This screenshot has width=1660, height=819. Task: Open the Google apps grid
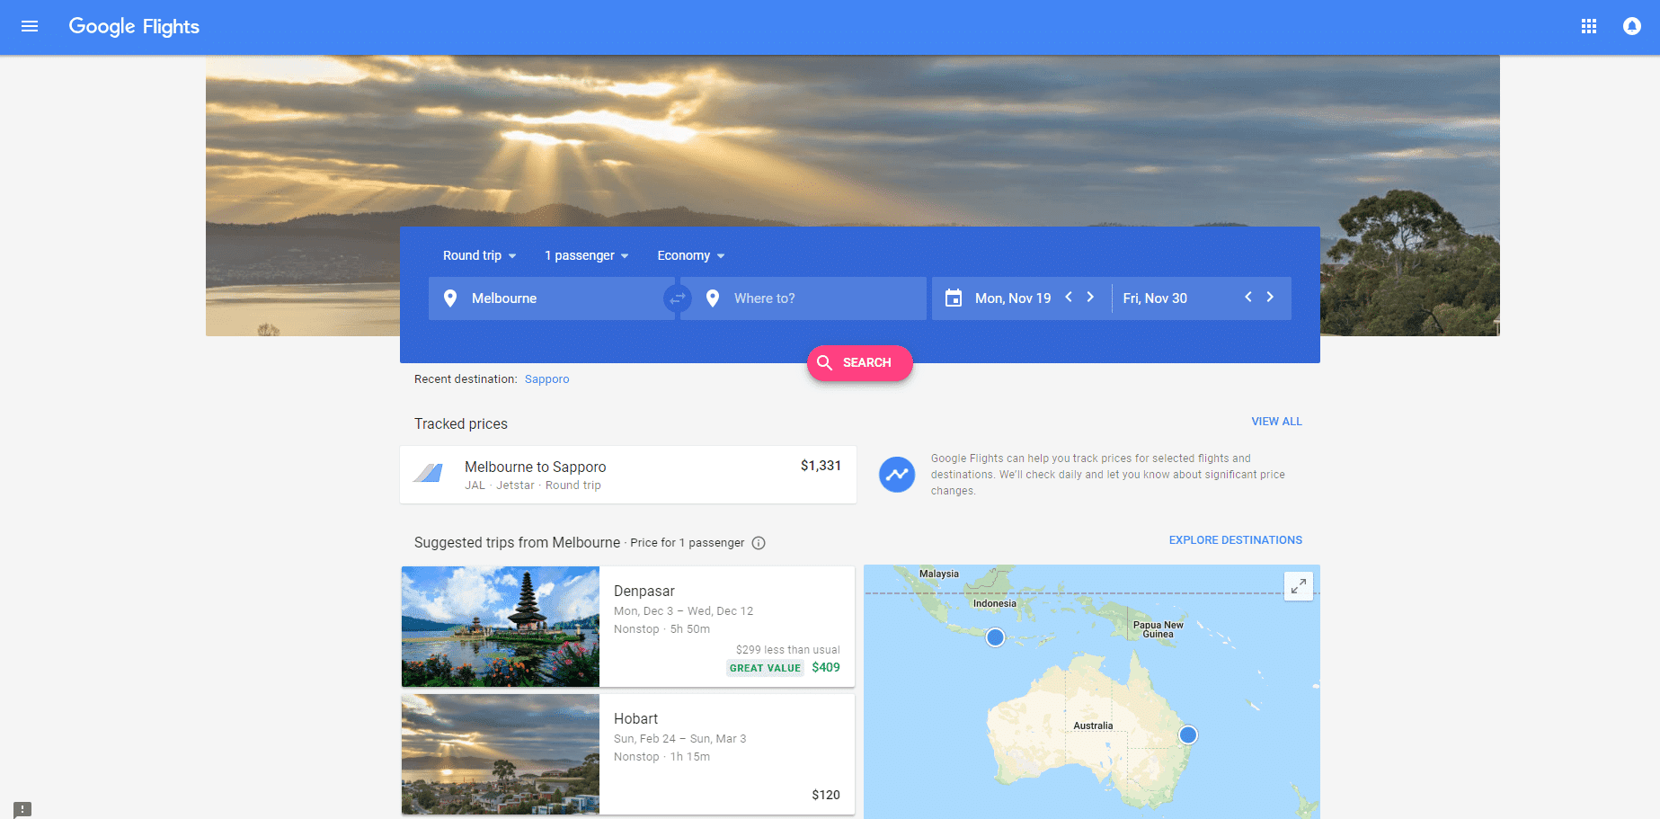click(1589, 26)
